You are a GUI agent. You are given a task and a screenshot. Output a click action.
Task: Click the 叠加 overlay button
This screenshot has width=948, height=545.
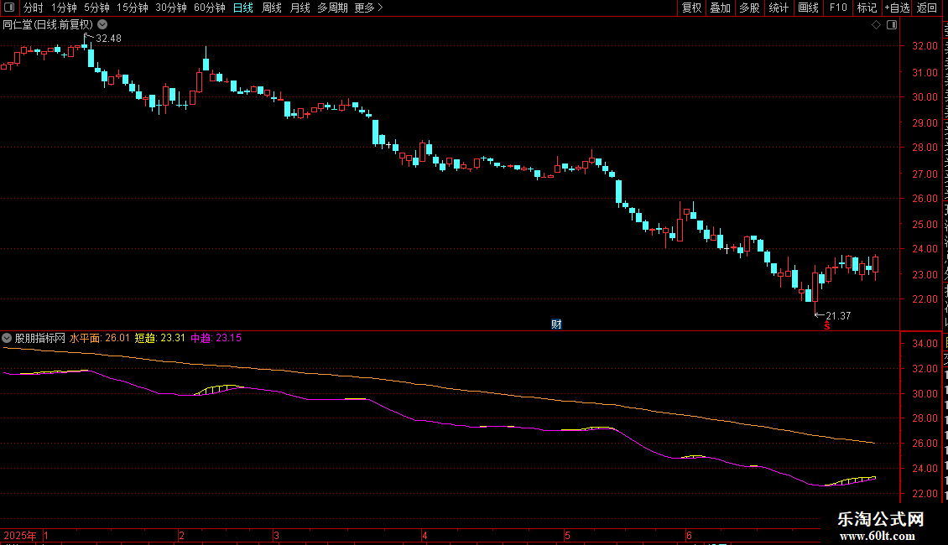[720, 8]
